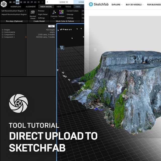Click the RealityCapture application logo
Screen dimensions: 161x161
(4, 3)
